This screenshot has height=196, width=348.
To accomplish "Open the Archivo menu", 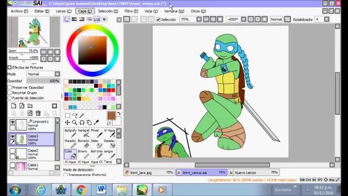I will coord(20,11).
